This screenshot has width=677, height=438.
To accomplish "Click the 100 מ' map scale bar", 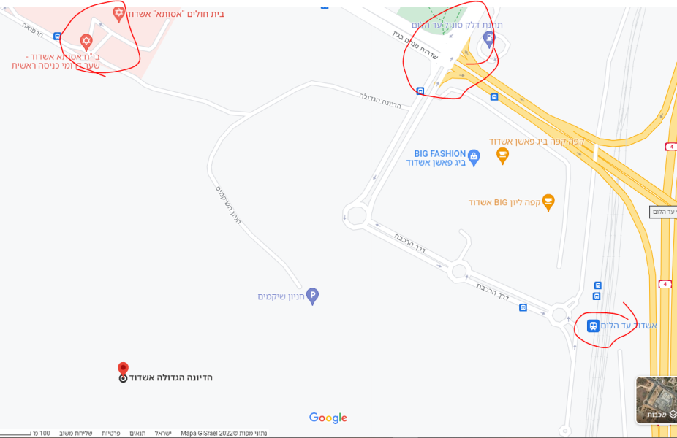I will 25,434.
